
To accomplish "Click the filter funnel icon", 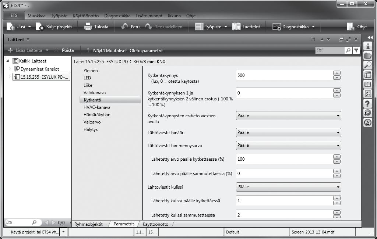I will tap(356, 50).
